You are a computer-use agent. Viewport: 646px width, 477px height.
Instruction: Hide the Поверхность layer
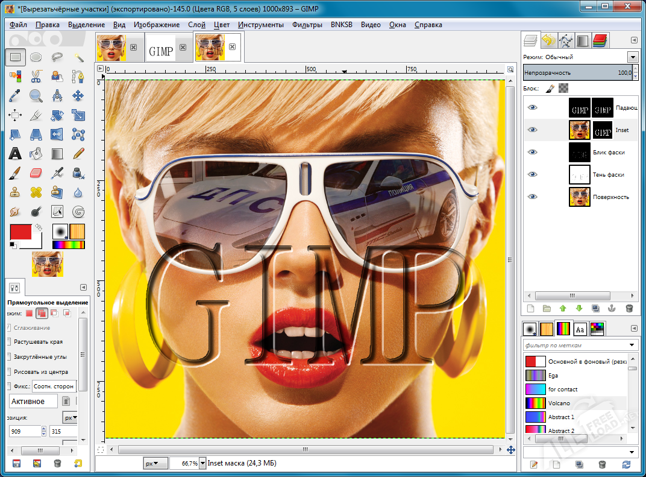(x=532, y=197)
